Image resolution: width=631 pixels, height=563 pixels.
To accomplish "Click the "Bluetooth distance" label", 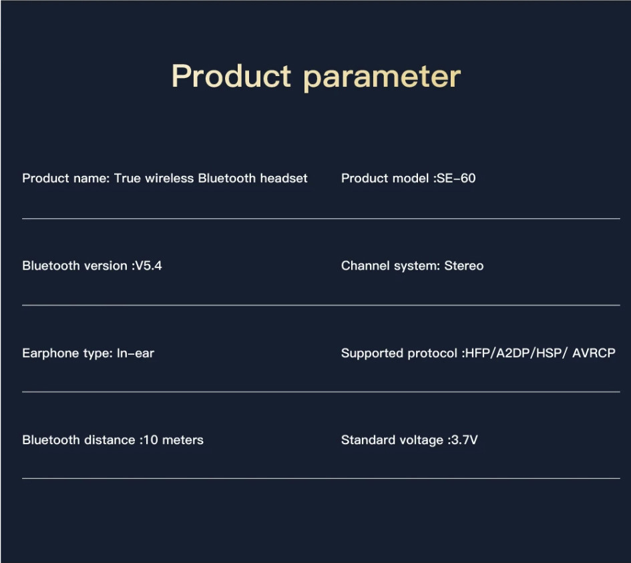I will pos(79,440).
